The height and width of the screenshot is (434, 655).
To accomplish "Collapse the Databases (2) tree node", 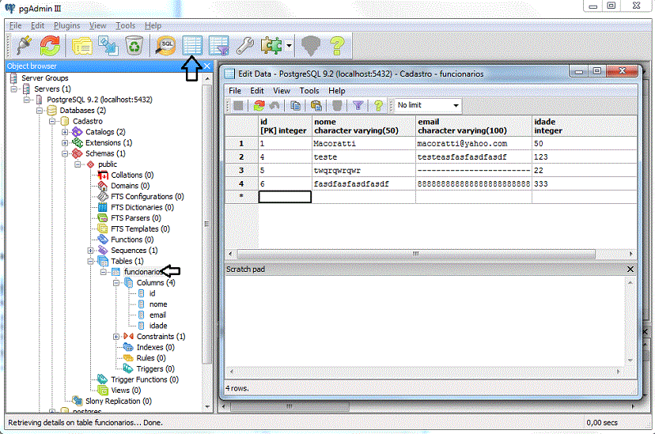I will point(40,111).
